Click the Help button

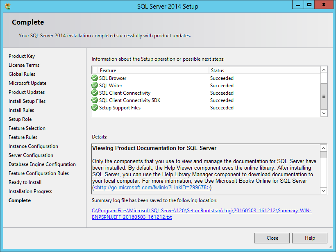tap(310, 238)
